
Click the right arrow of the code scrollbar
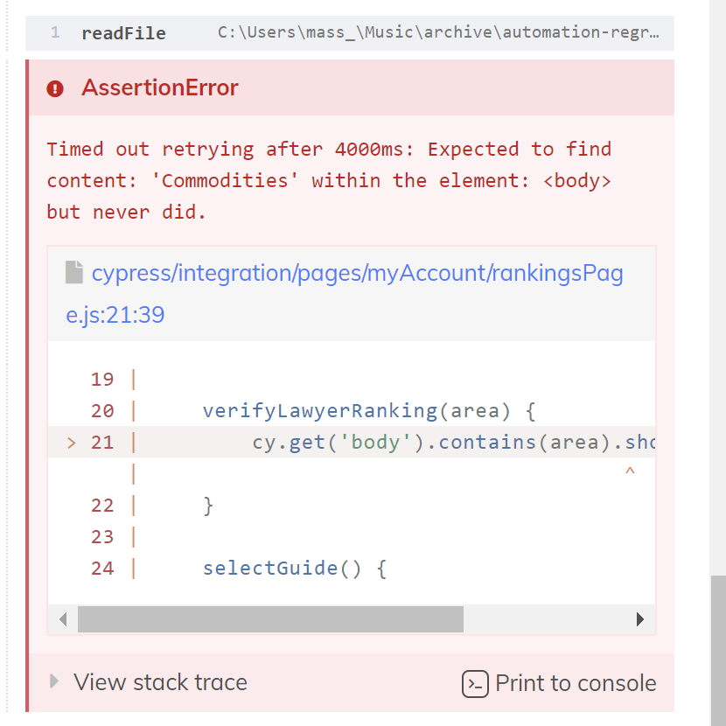[641, 618]
